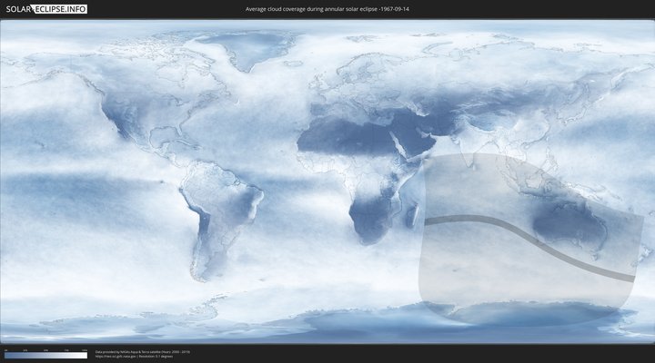Click the 0% end of the legend scale
This screenshot has height=363, width=655.
pyautogui.click(x=5, y=356)
